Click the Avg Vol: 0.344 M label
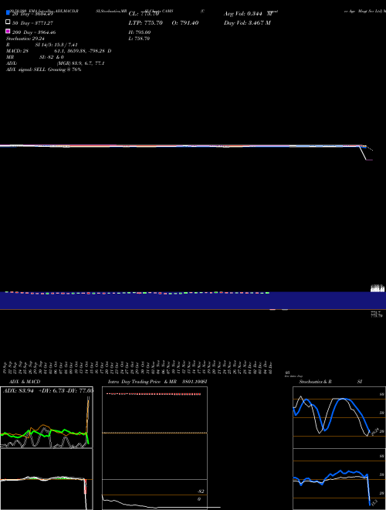Screen dimensions: 386x510 (x=249, y=14)
